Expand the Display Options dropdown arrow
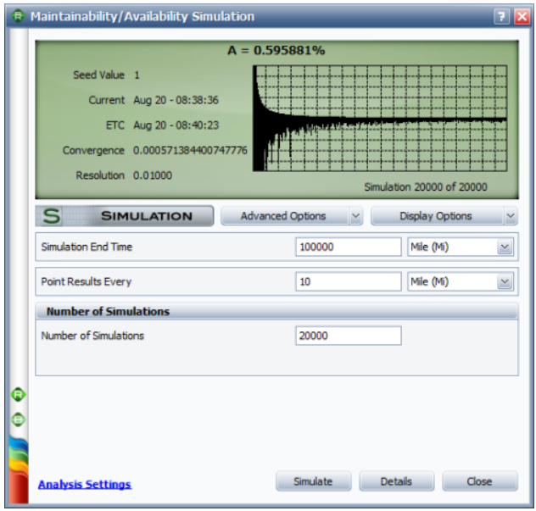The image size is (536, 511). 511,216
